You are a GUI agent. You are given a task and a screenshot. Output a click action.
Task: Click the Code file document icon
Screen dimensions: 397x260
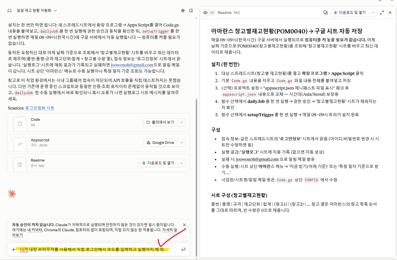click(x=20, y=124)
